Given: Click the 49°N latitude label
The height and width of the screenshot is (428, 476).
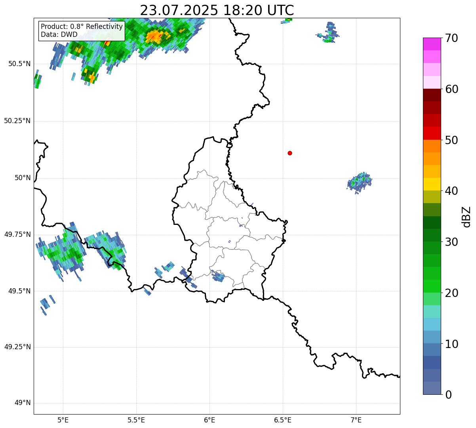Looking at the screenshot, I should click(23, 403).
